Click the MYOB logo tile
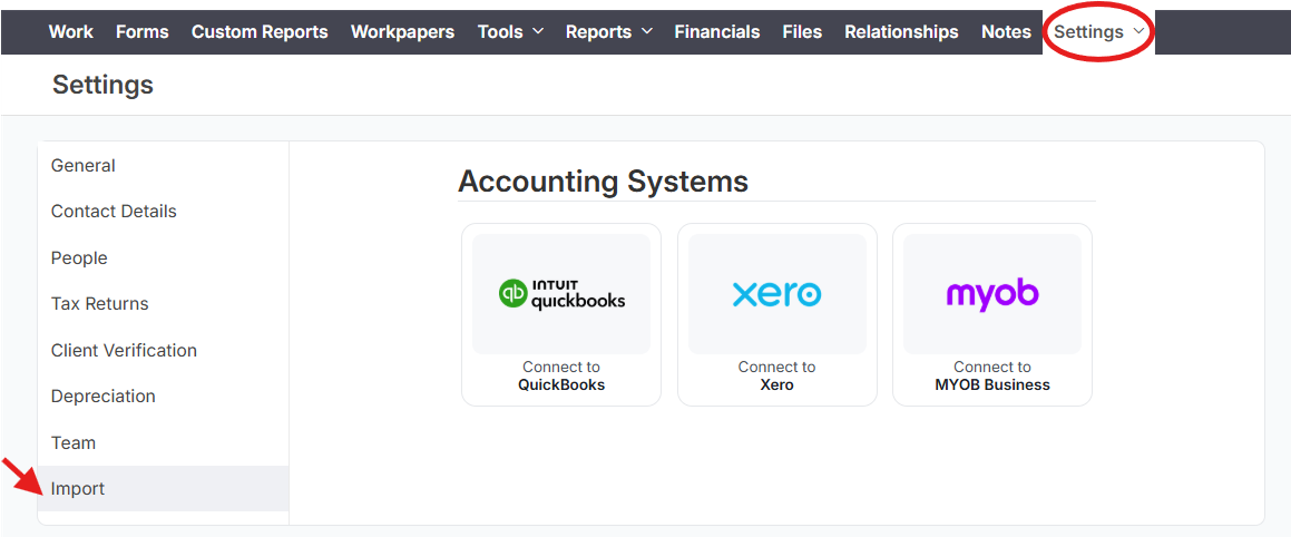Viewport: 1291px width, 537px height. tap(992, 294)
